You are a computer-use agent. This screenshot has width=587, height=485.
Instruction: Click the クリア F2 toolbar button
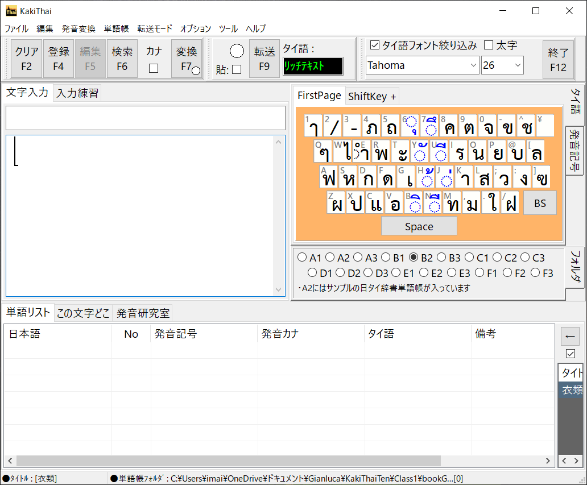(27, 59)
